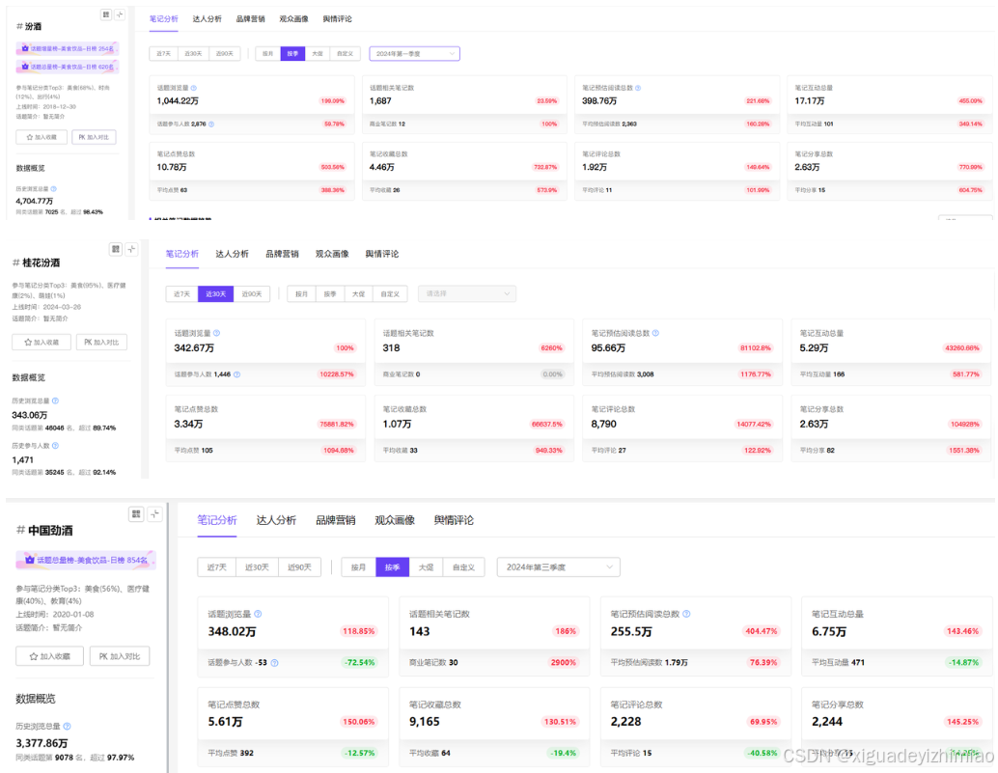This screenshot has height=773, width=998.
Task: Open the 话题增量榜 日榜 254名 badge
Action: (x=68, y=48)
